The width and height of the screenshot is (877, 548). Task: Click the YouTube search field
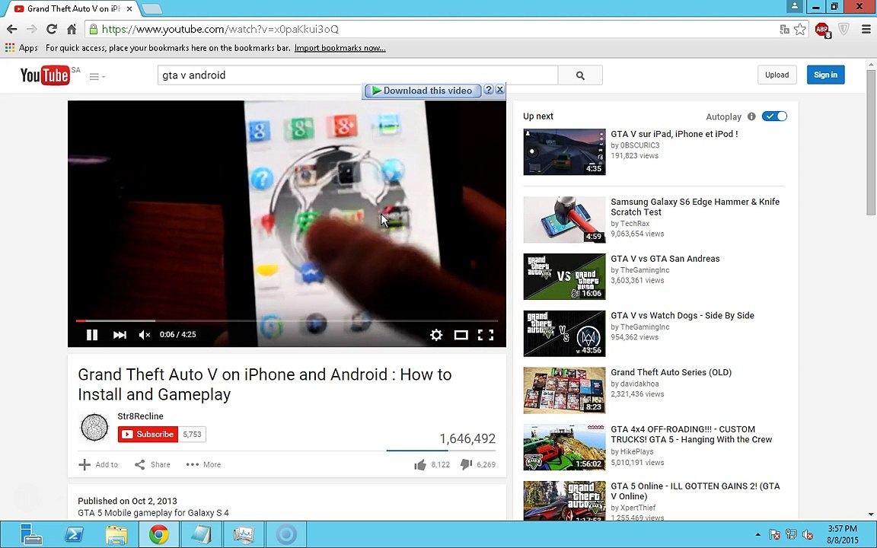click(358, 75)
